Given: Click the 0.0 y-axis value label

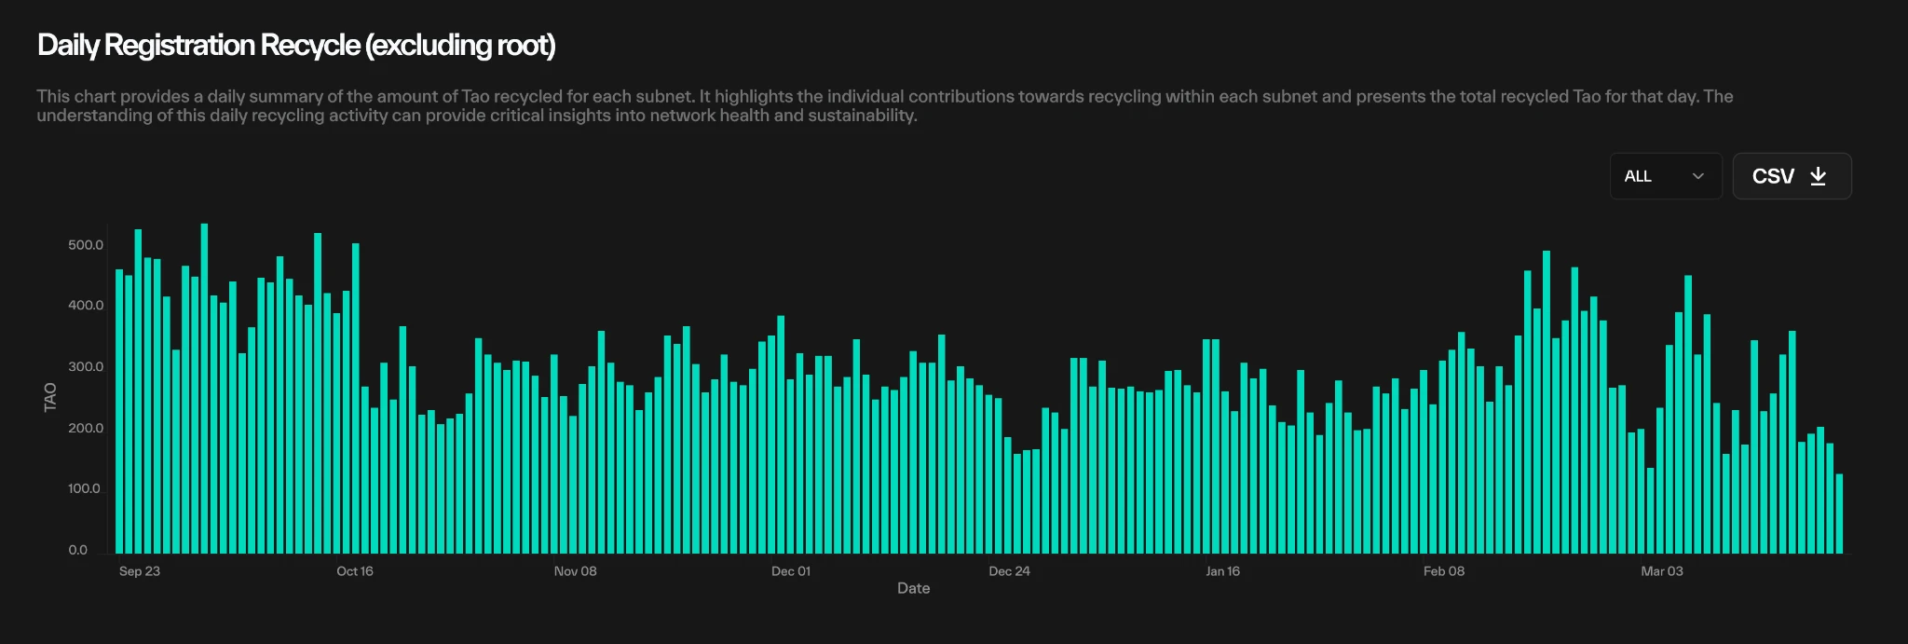Looking at the screenshot, I should [x=78, y=550].
